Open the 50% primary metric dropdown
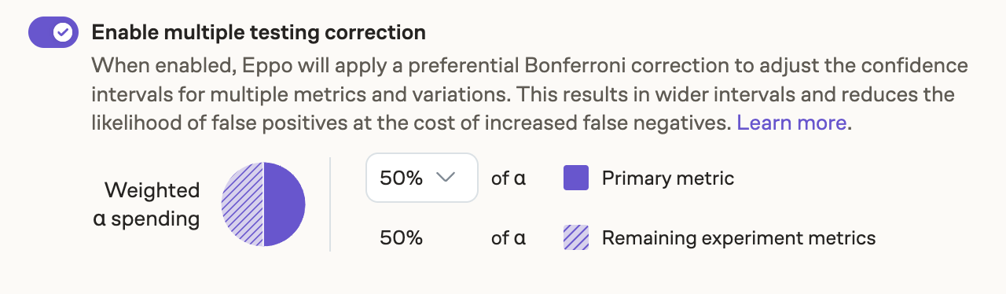 [x=422, y=178]
